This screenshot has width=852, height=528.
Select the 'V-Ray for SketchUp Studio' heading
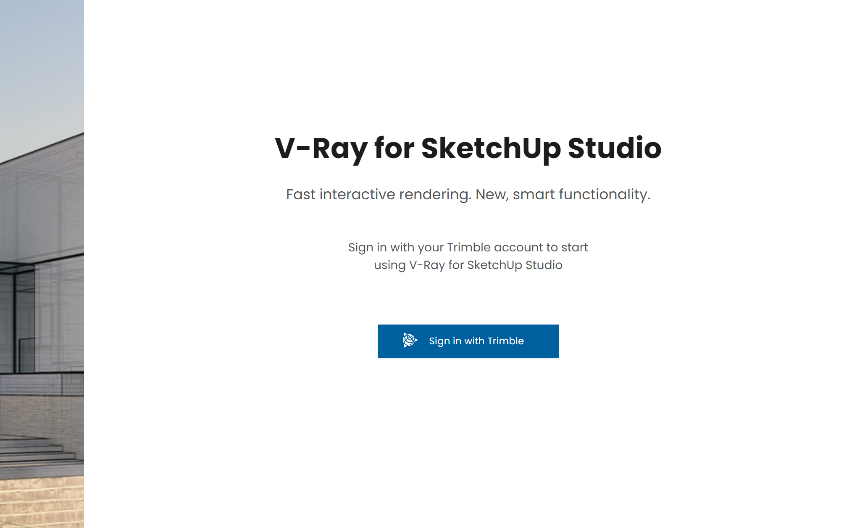(x=468, y=148)
